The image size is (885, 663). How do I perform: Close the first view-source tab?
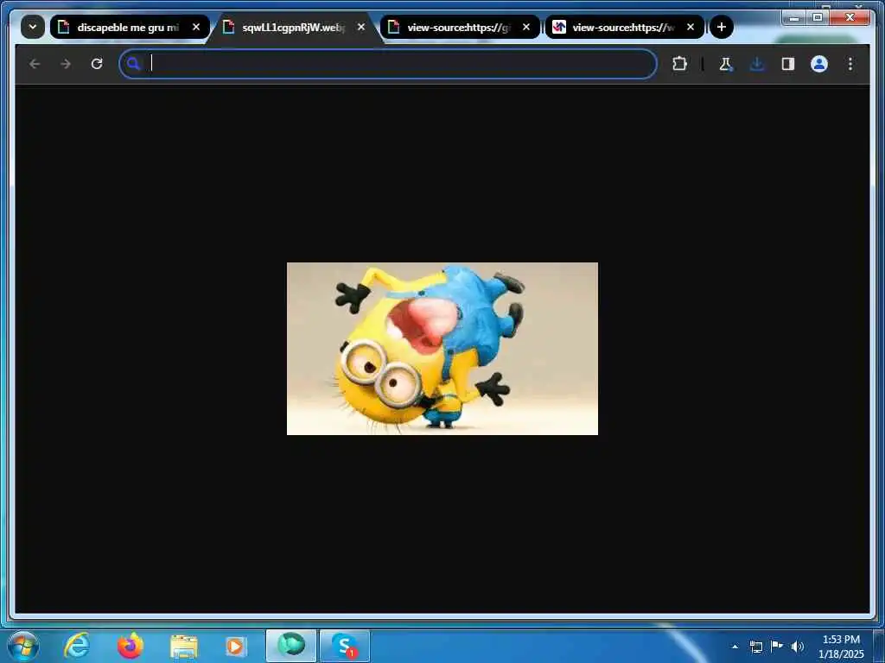(x=526, y=27)
